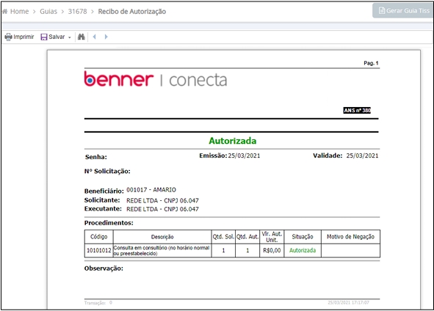Go to previous page with left arrow
Viewport: 434px width, 311px height.
tap(95, 37)
